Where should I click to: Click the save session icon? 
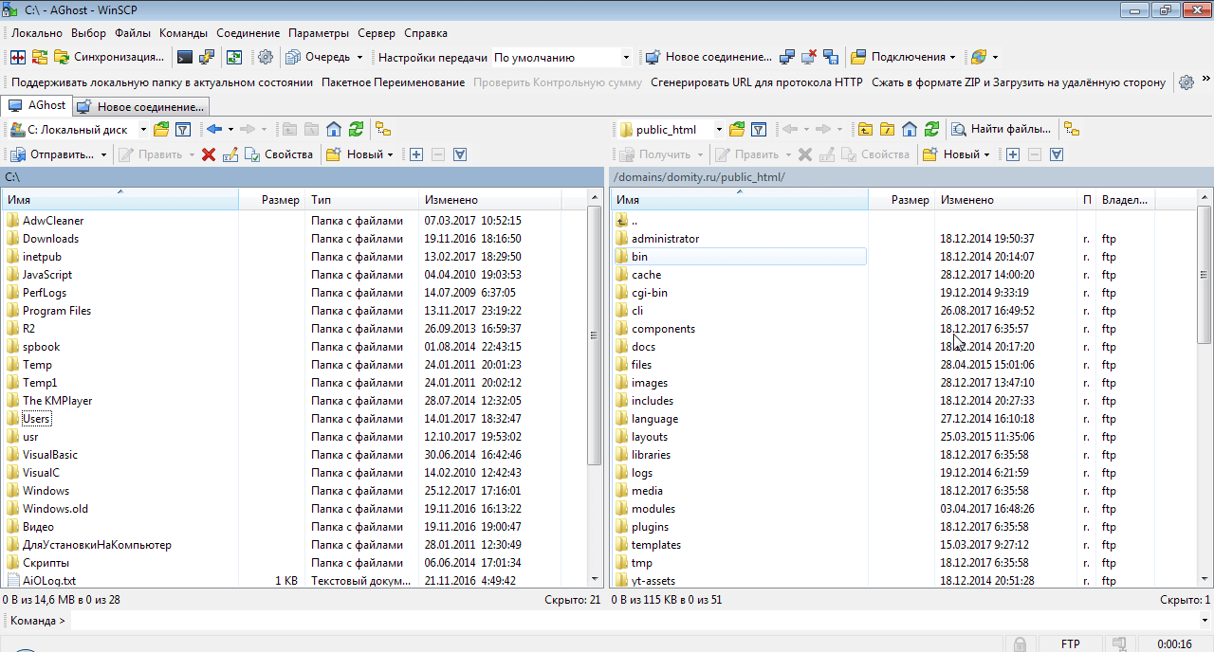(x=831, y=57)
